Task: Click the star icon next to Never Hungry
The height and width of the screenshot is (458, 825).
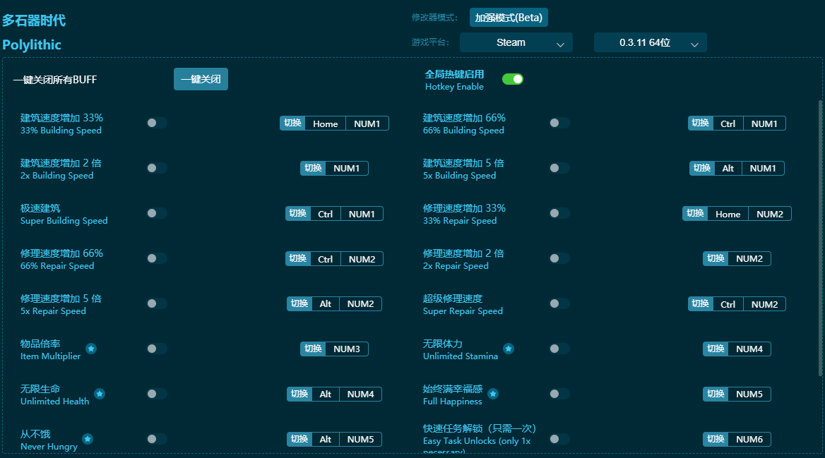Action: point(88,438)
